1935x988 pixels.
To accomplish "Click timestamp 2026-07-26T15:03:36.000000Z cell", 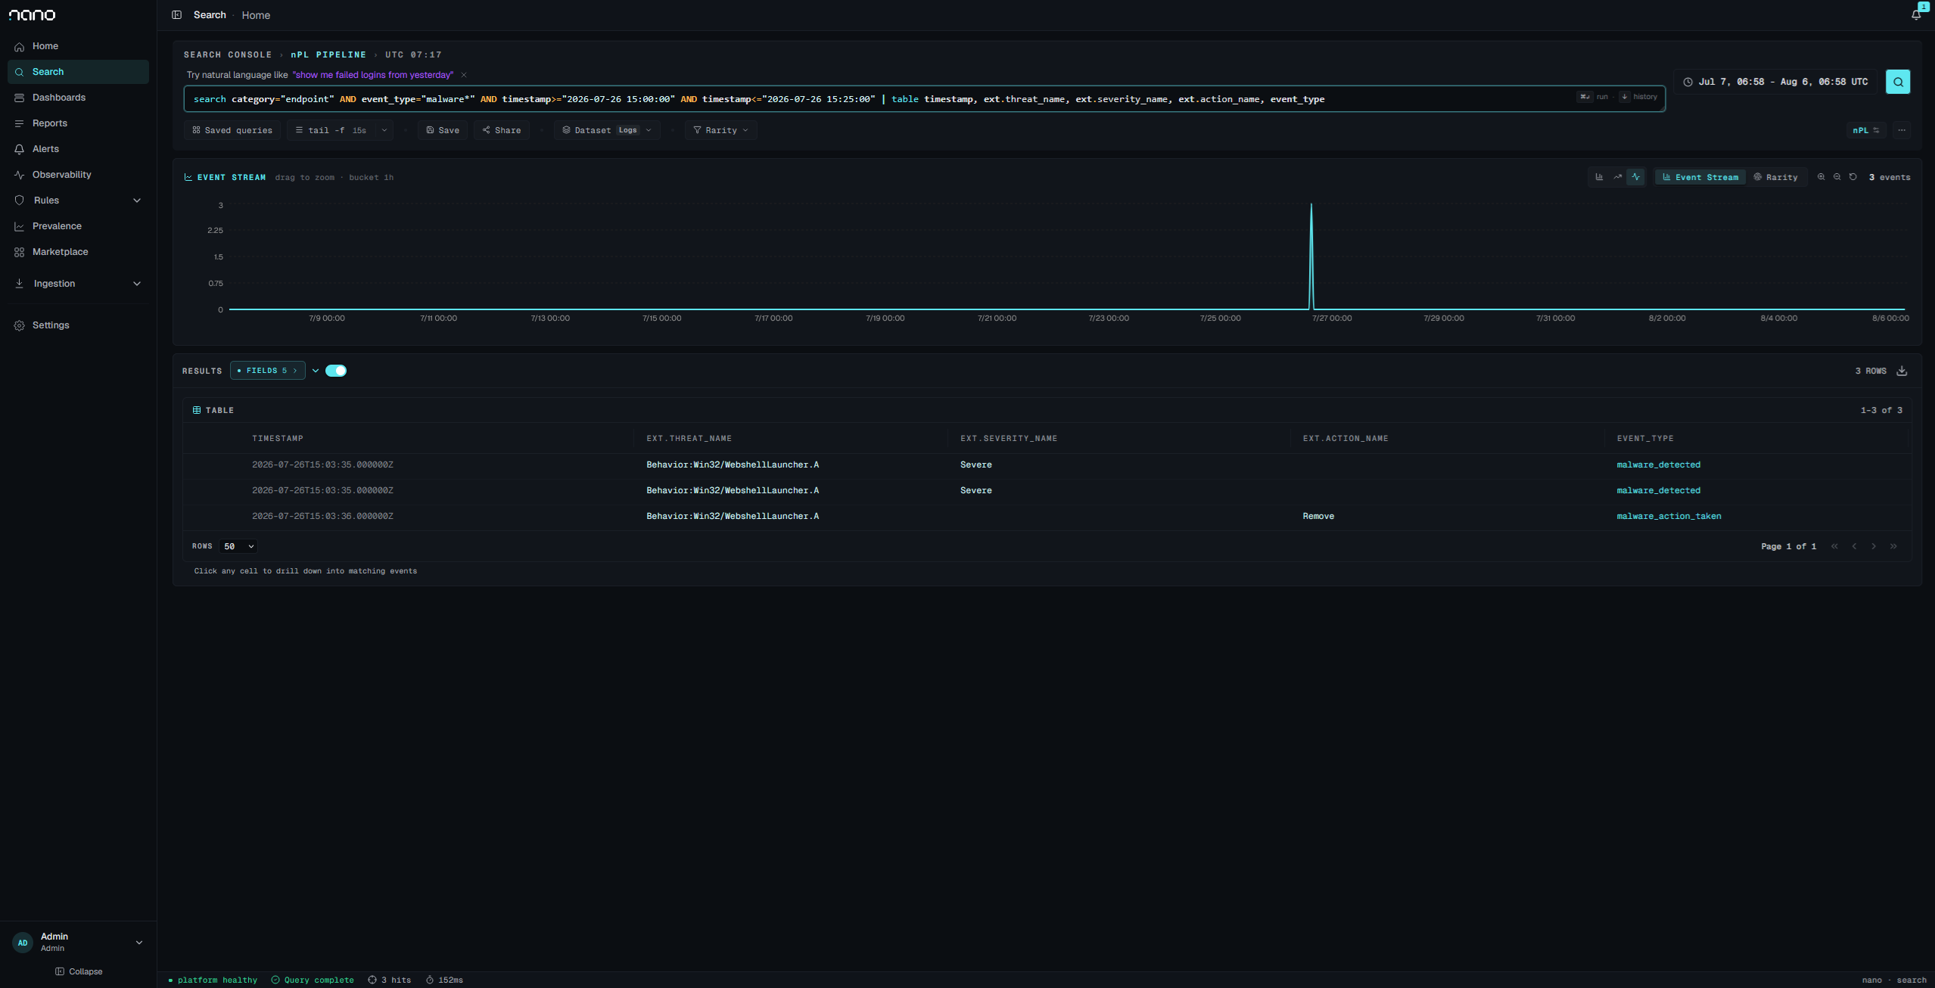I will coord(322,516).
